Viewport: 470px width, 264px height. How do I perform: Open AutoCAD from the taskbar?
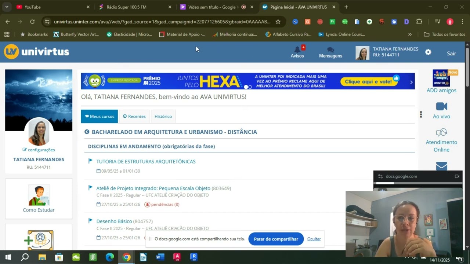pyautogui.click(x=177, y=257)
